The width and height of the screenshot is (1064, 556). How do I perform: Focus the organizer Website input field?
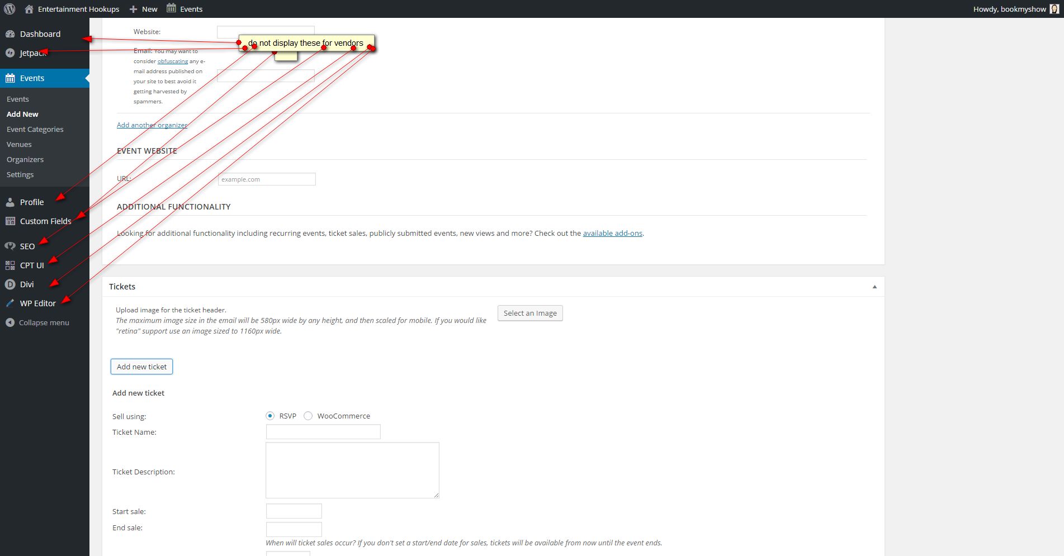tap(266, 32)
